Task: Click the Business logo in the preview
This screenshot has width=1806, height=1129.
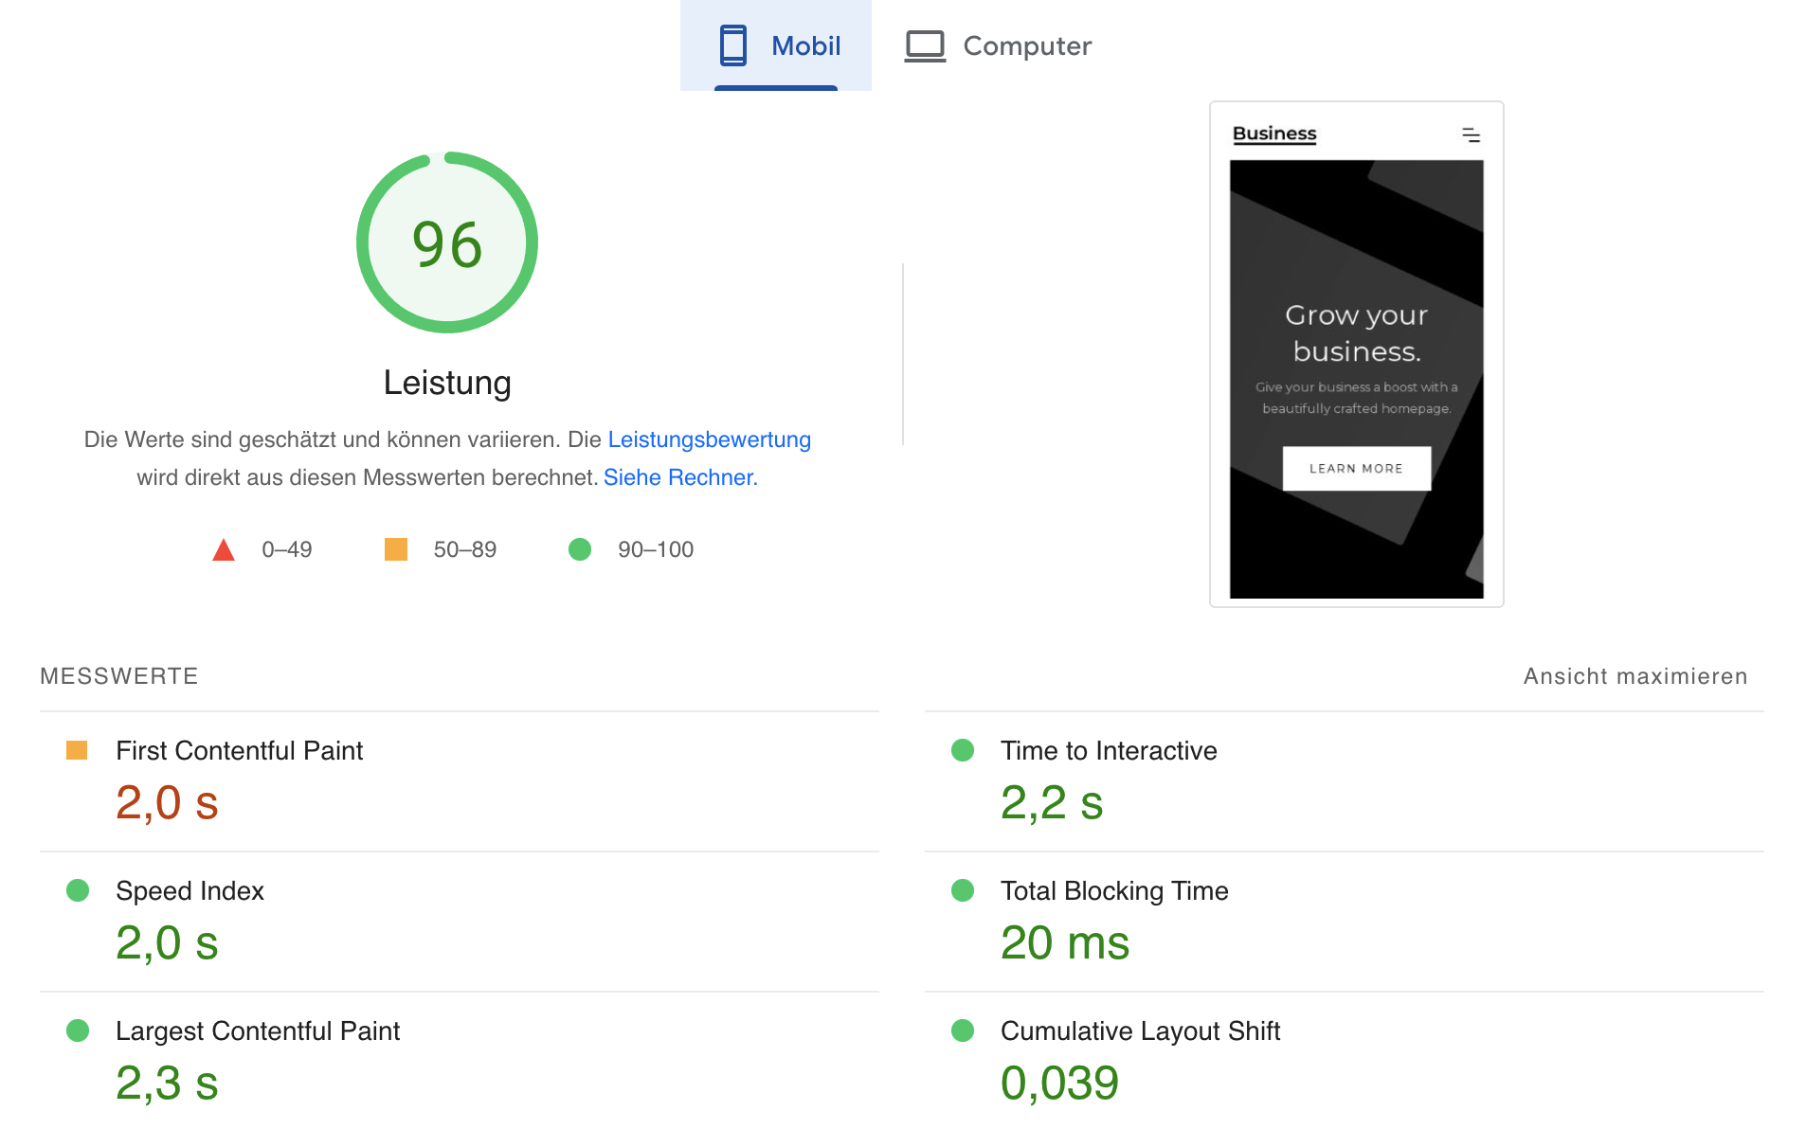Action: [x=1274, y=134]
